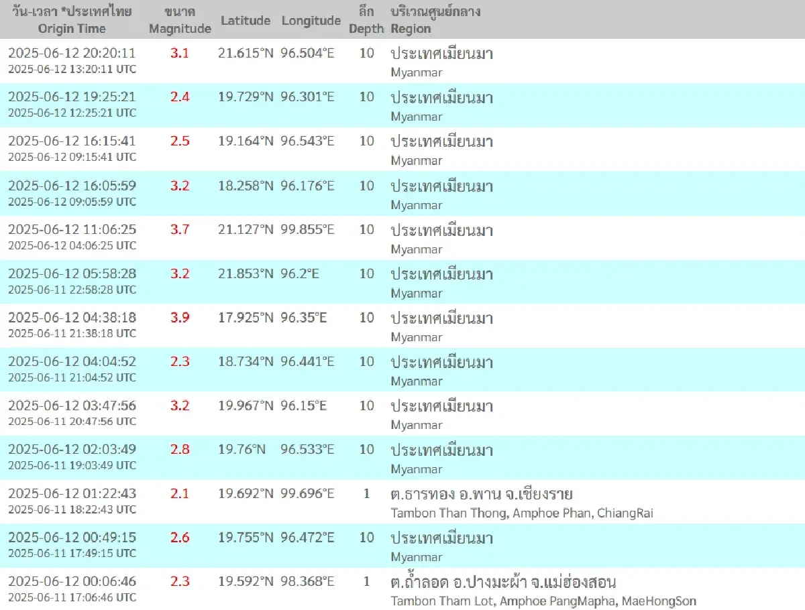Select origin time 2025-06-12 04:04:52

pos(72,362)
